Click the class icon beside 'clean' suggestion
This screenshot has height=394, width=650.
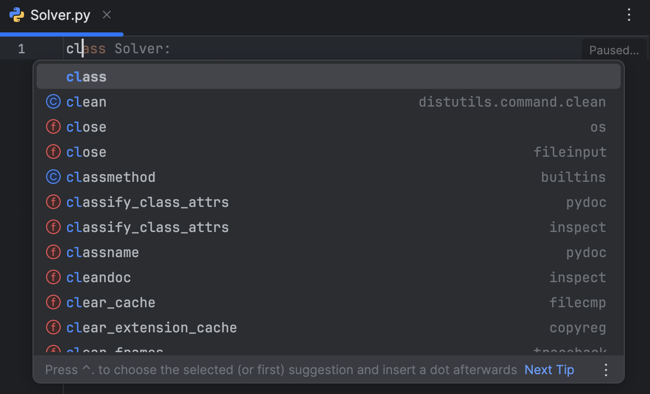point(53,101)
